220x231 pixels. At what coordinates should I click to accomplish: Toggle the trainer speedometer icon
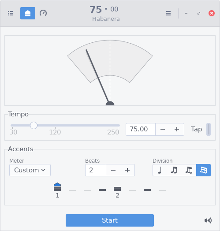point(43,13)
